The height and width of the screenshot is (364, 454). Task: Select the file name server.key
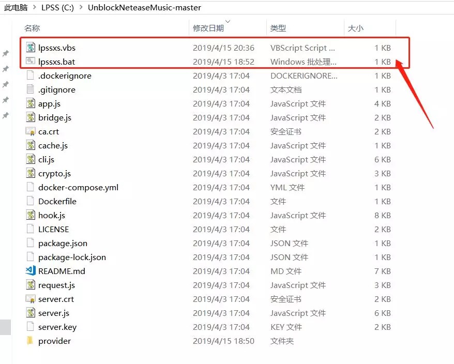57,327
